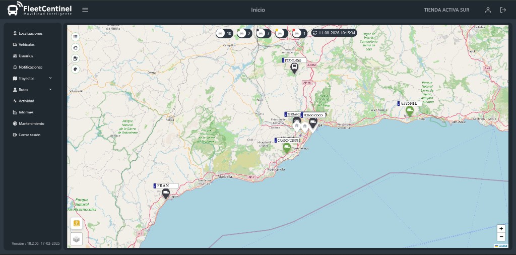Image resolution: width=516 pixels, height=255 pixels.
Task: Click the CAMION JESUS plate label
Action: coord(287,140)
